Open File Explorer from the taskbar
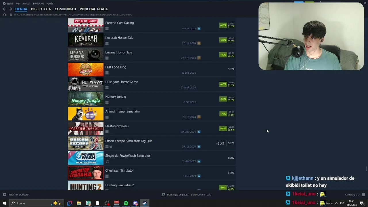 [x=79, y=203]
